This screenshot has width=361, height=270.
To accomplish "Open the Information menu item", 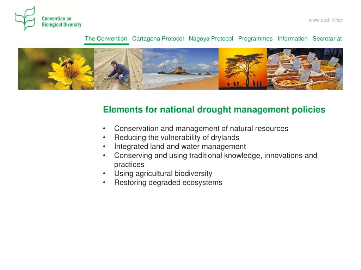I will pyautogui.click(x=292, y=39).
